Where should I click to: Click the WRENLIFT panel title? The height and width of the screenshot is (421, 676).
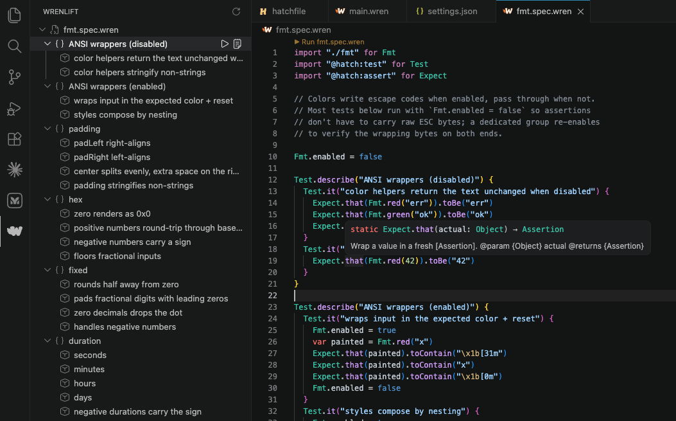[x=60, y=12]
